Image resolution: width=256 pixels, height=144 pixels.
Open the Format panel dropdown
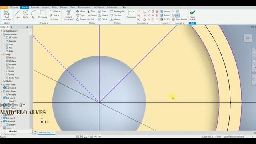click(180, 23)
